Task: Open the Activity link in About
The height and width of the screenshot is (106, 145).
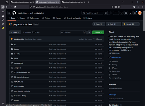Action: point(115,65)
